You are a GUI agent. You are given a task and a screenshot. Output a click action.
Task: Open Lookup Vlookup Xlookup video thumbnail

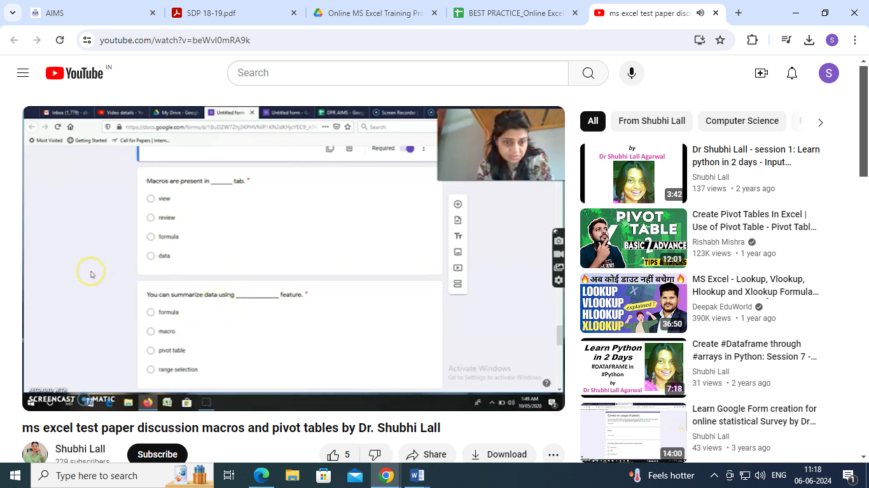point(634,303)
